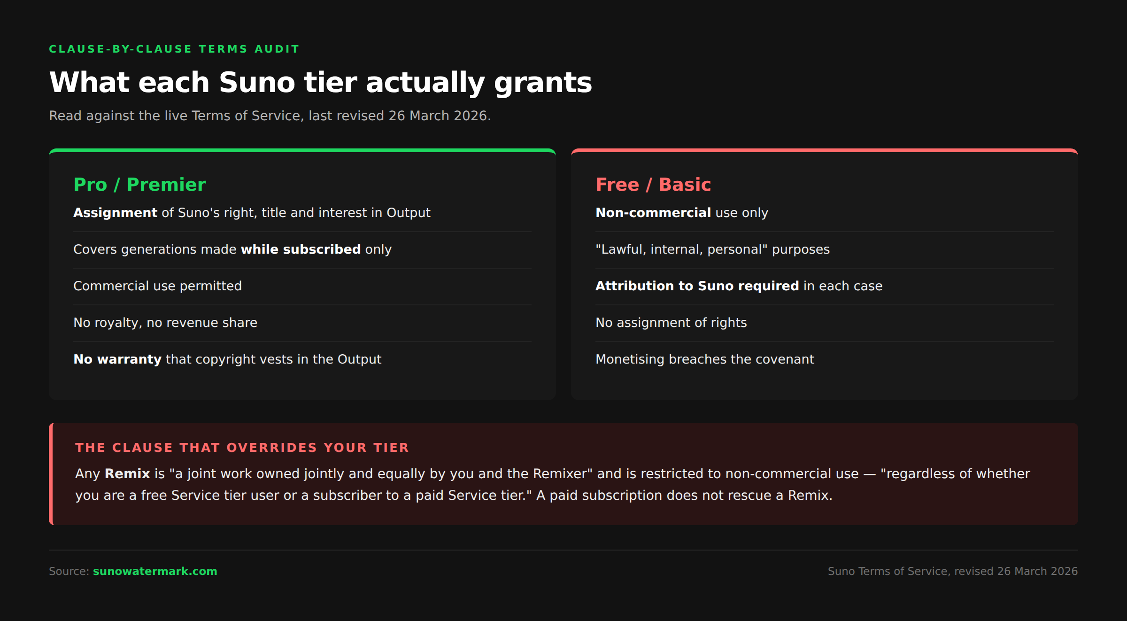This screenshot has width=1127, height=621.
Task: Click 'Attribution to Suno required' row
Action: pyautogui.click(x=825, y=286)
